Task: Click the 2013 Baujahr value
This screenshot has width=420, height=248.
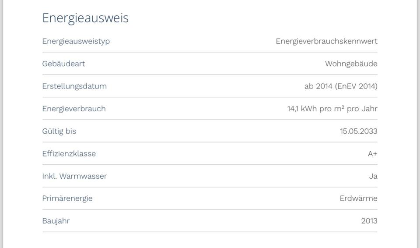Action: 369,221
